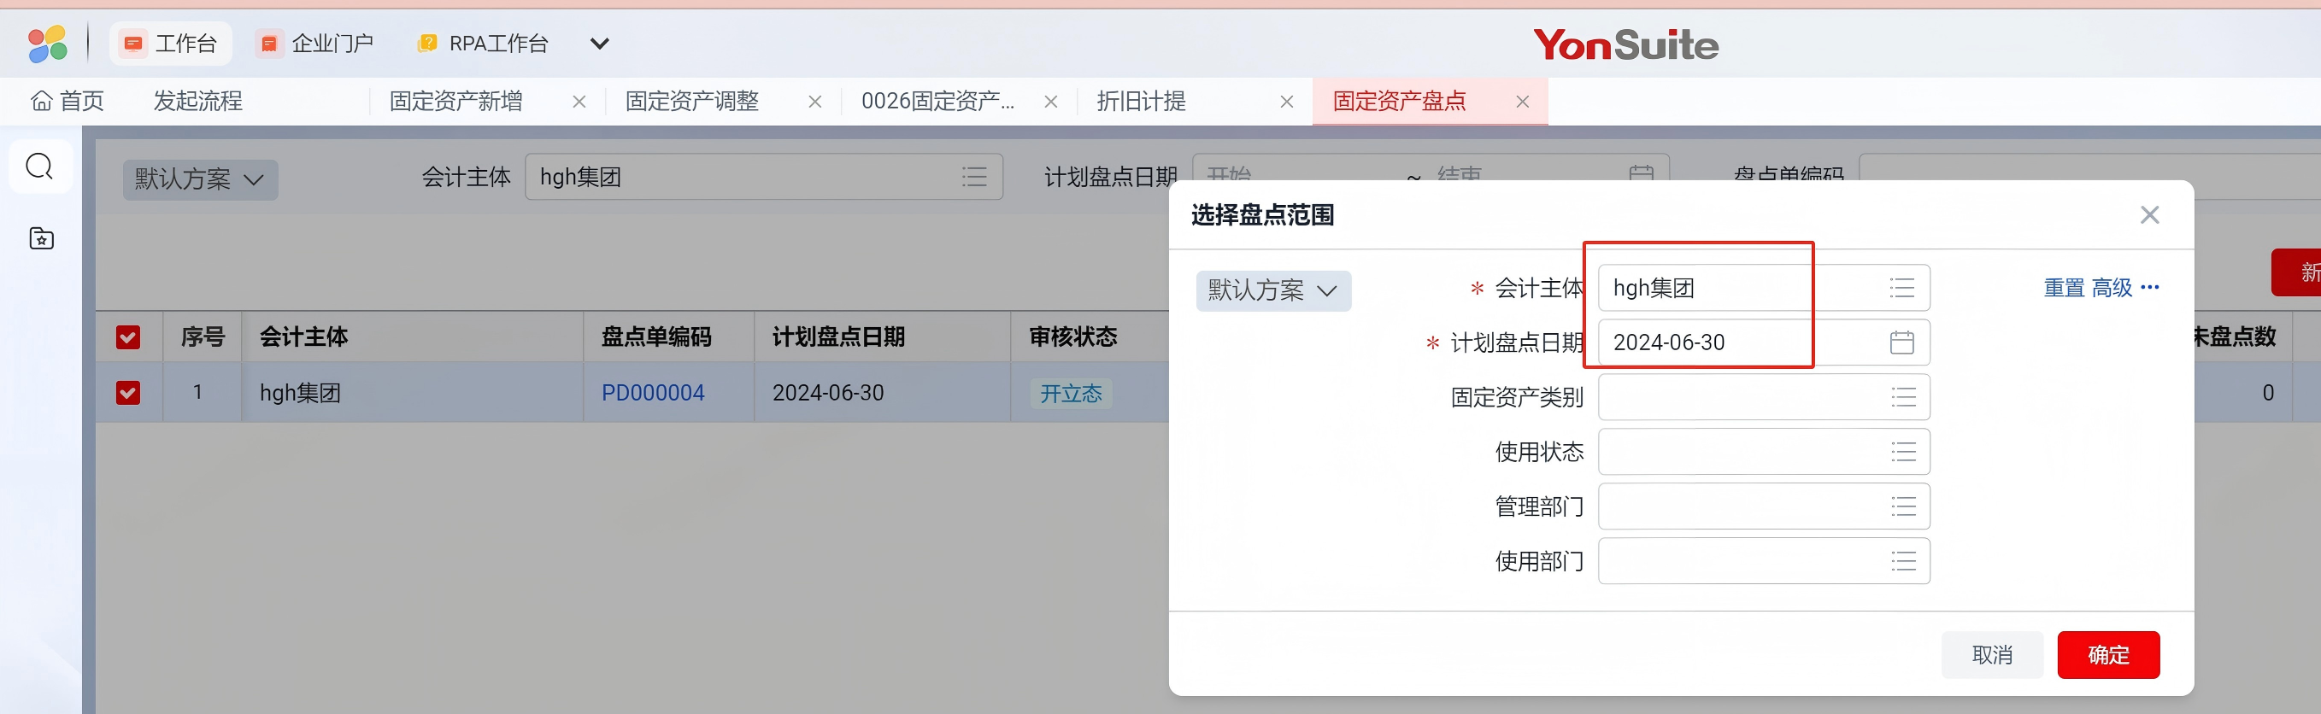
Task: Switch to the RPA工作台 tab
Action: (484, 44)
